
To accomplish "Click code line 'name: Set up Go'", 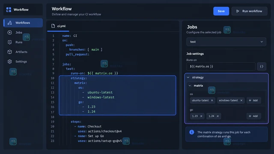I will 89,136.
